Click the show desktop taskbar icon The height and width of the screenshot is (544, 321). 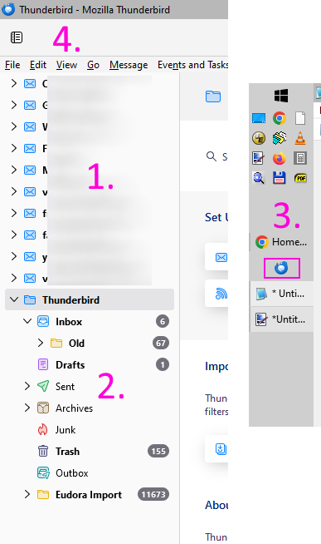click(x=259, y=118)
